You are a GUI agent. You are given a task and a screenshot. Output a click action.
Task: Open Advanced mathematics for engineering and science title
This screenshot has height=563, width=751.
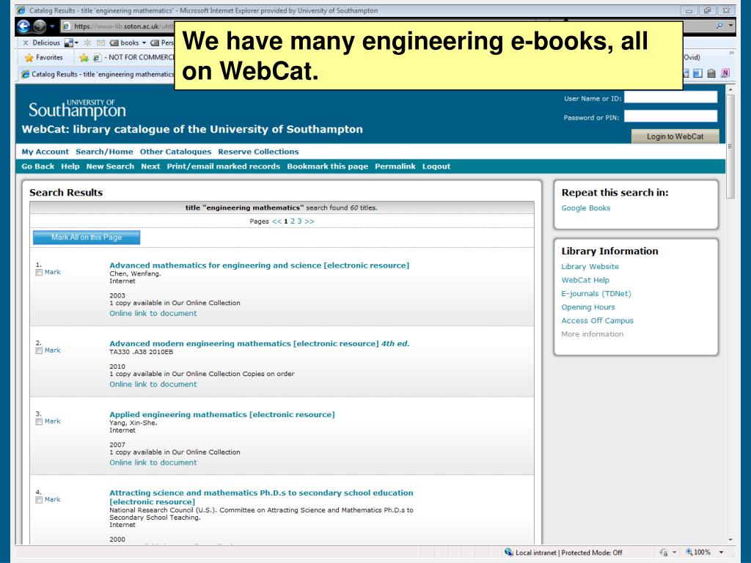(x=259, y=265)
